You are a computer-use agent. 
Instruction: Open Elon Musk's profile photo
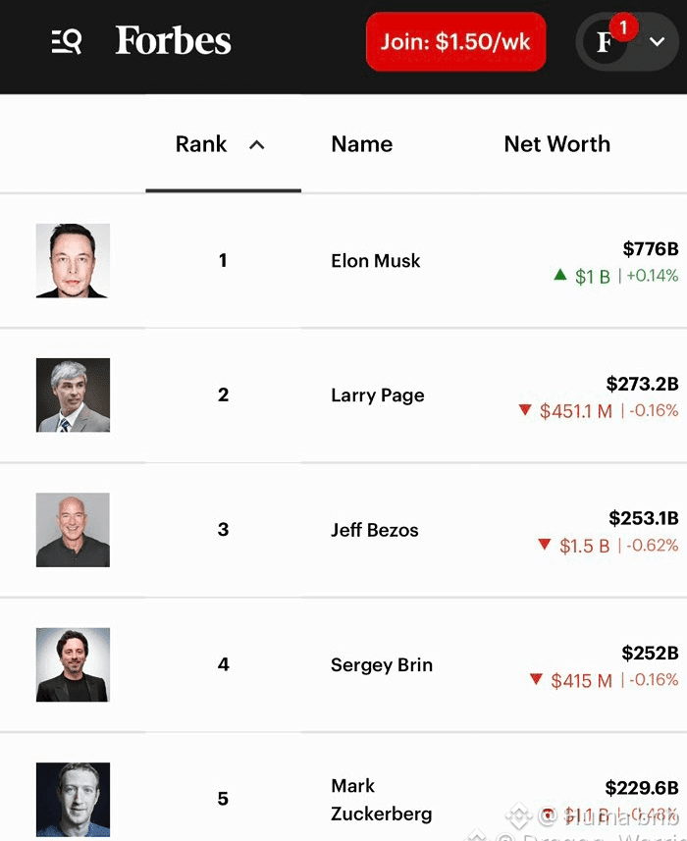click(73, 261)
